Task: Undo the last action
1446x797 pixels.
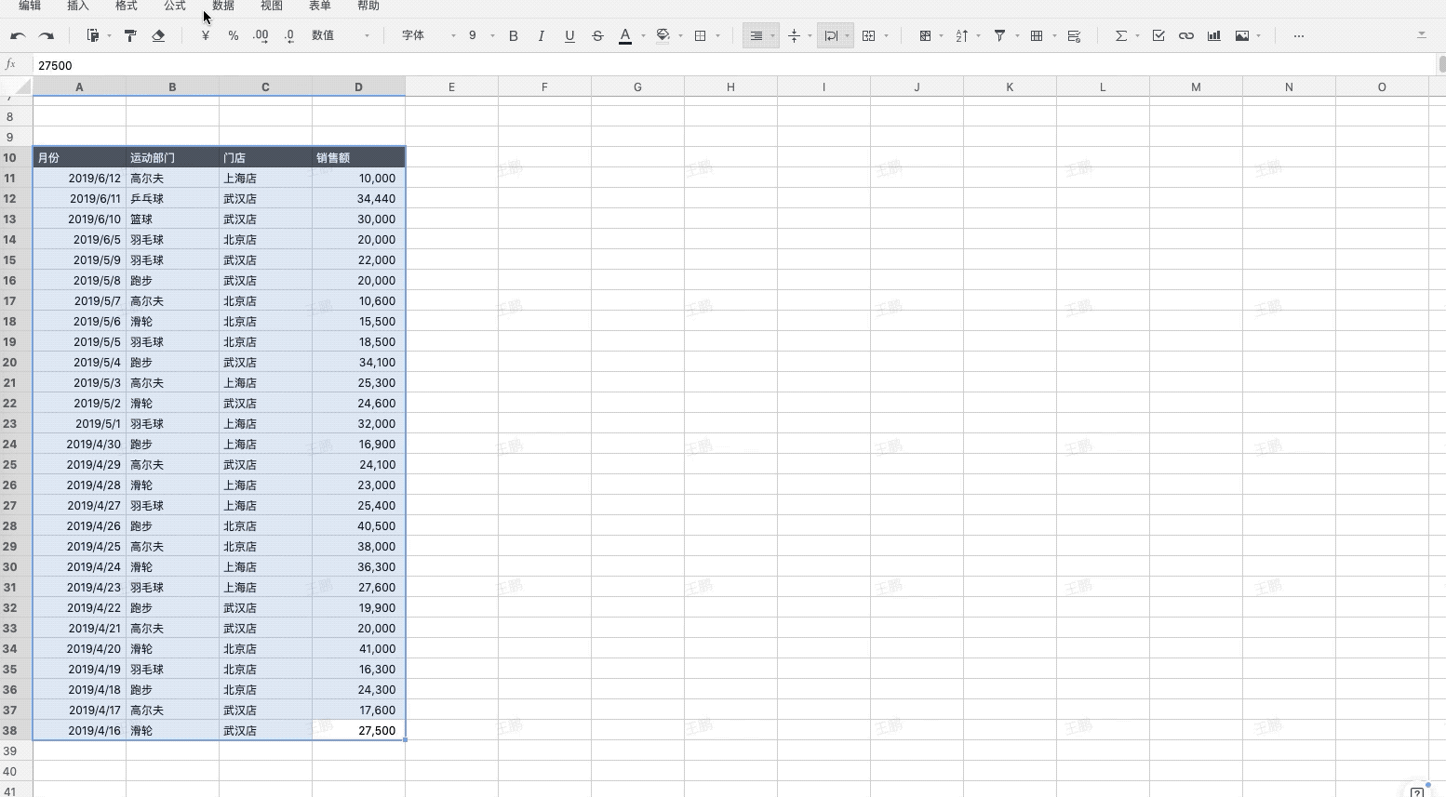Action: point(18,36)
